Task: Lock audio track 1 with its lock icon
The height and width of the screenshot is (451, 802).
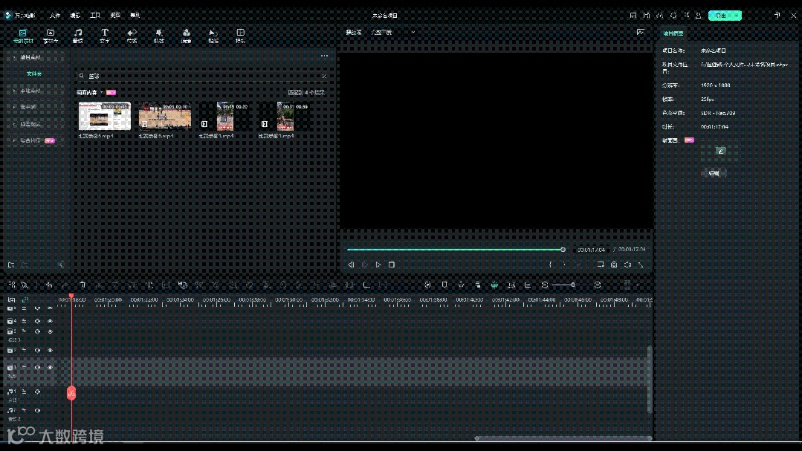Action: [x=24, y=392]
